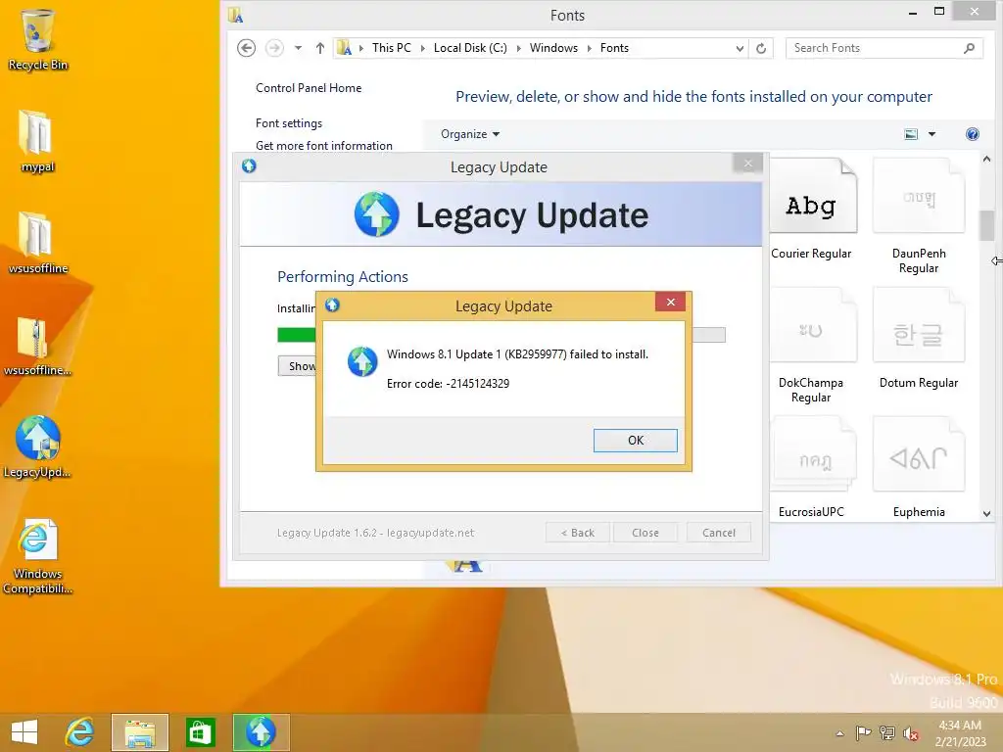Expand chevron after Windows breadcrumb
1003x752 pixels.
click(589, 48)
